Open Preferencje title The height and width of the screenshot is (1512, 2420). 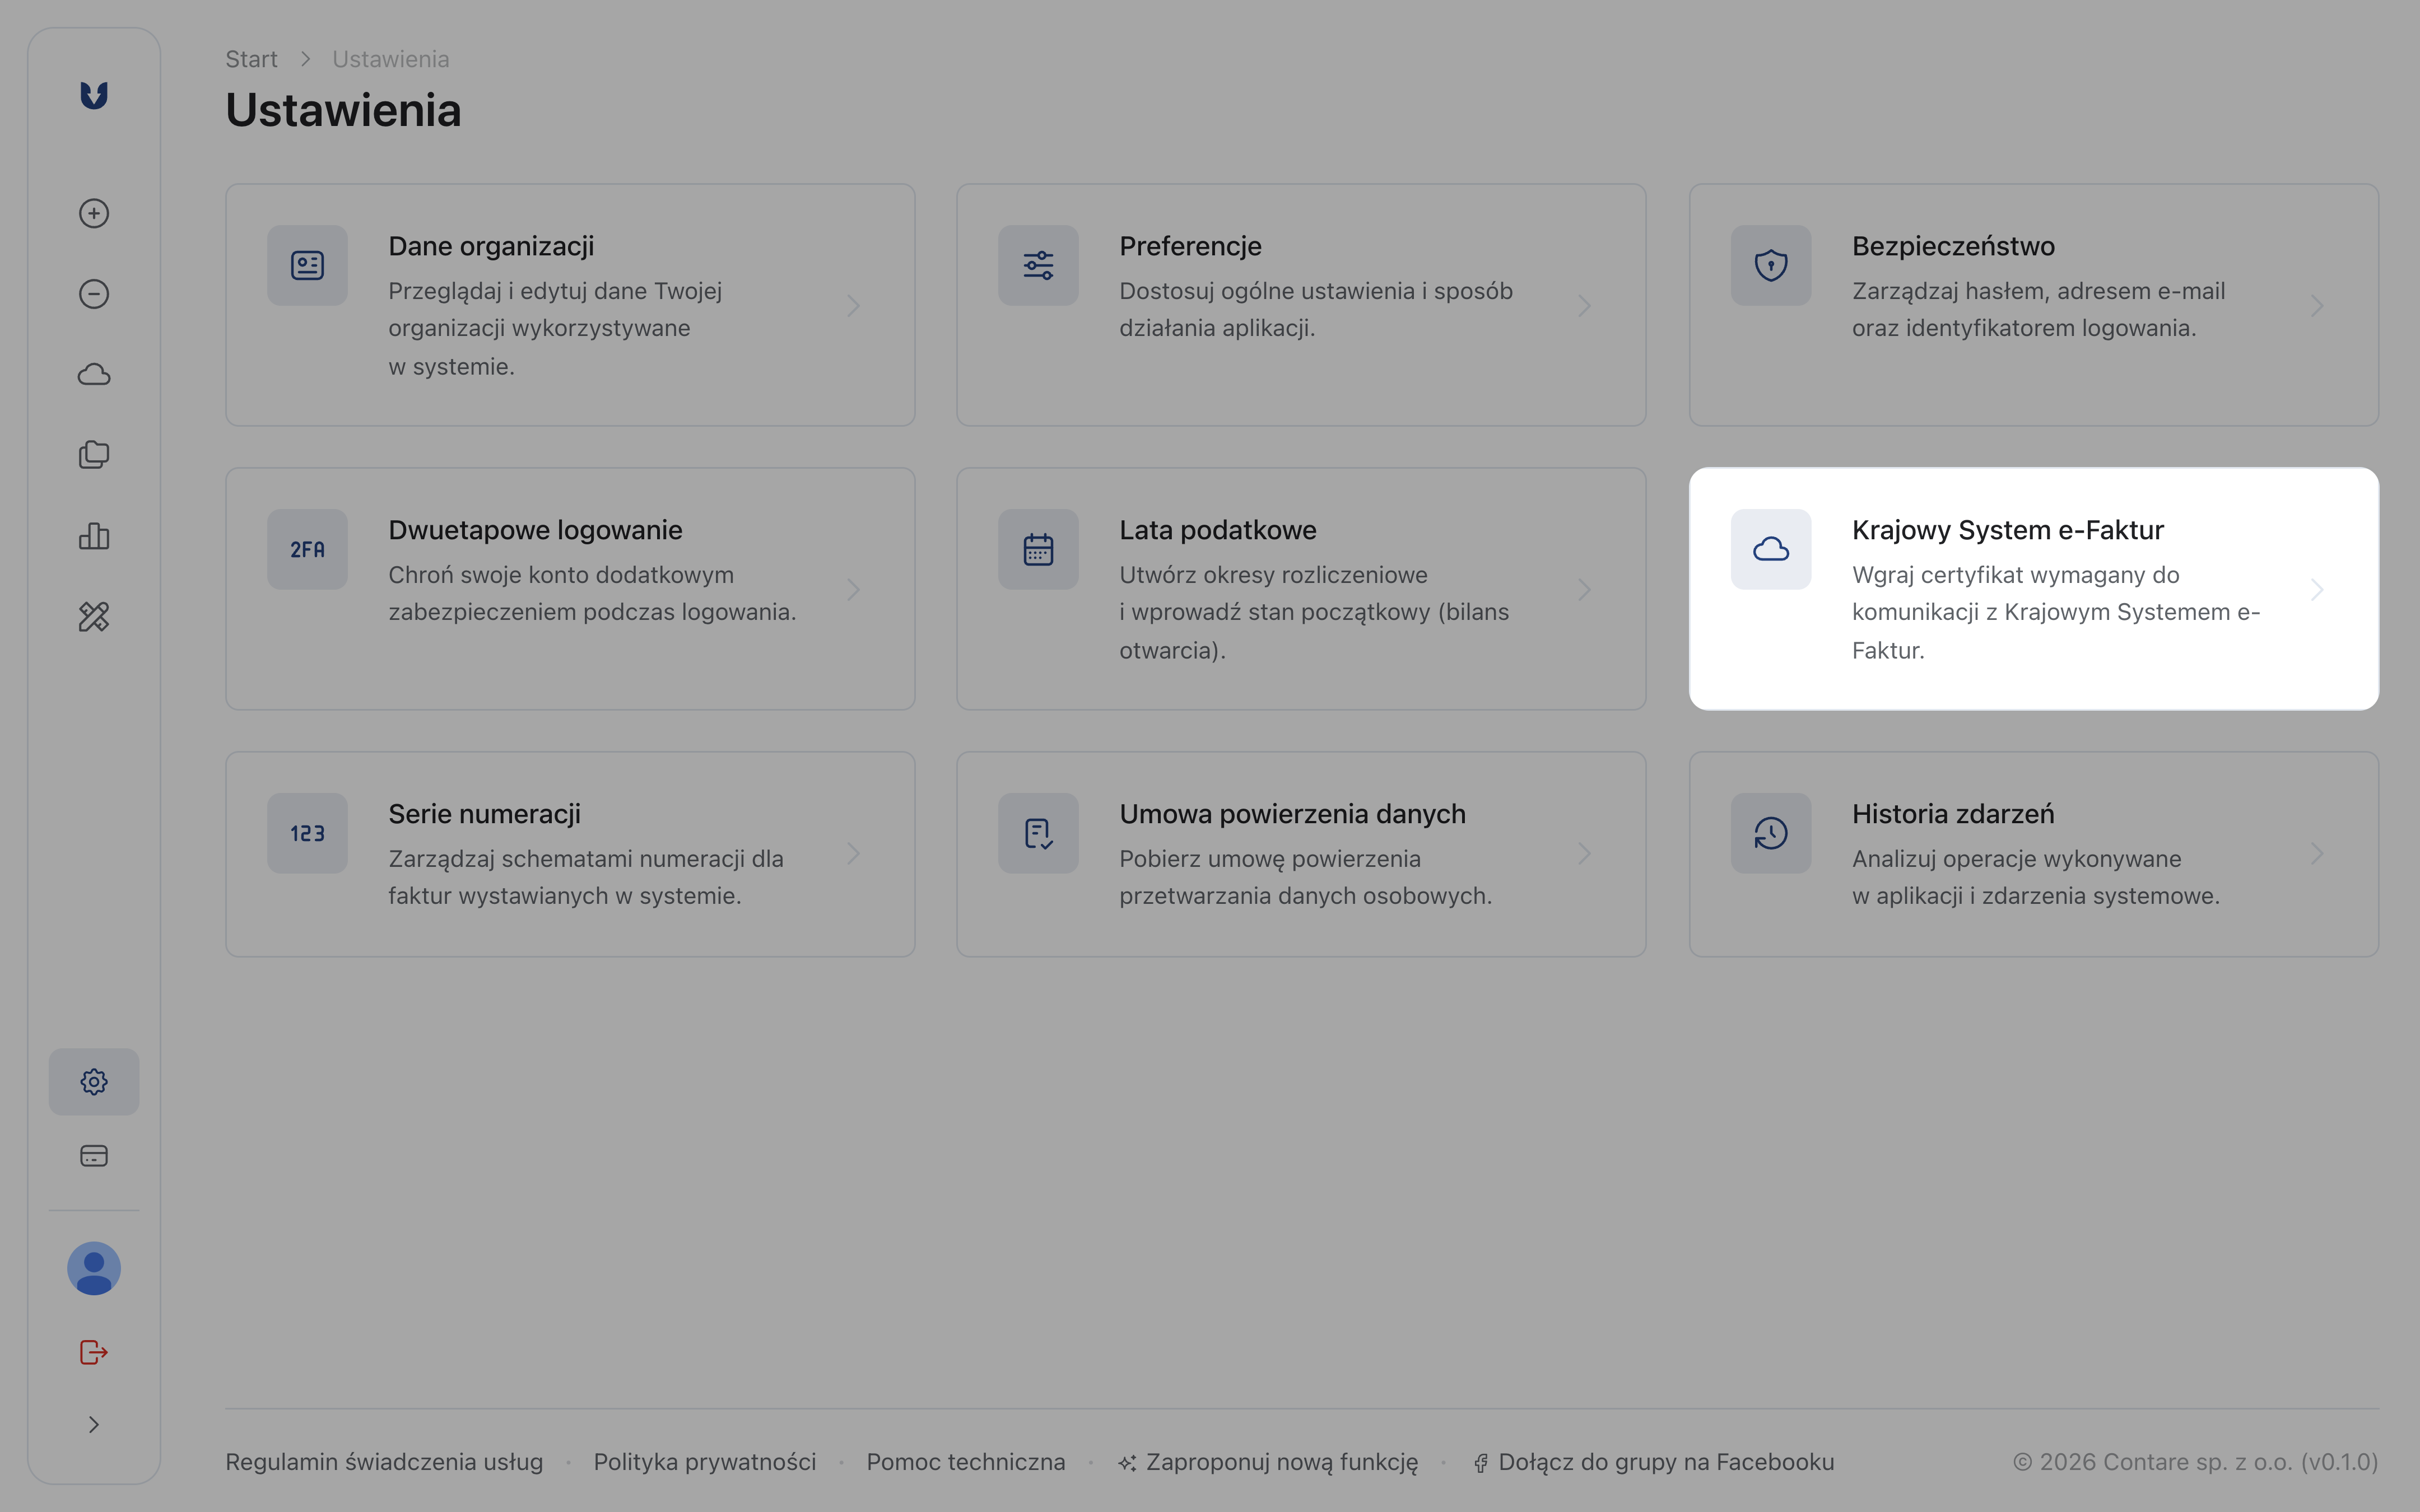point(1190,246)
